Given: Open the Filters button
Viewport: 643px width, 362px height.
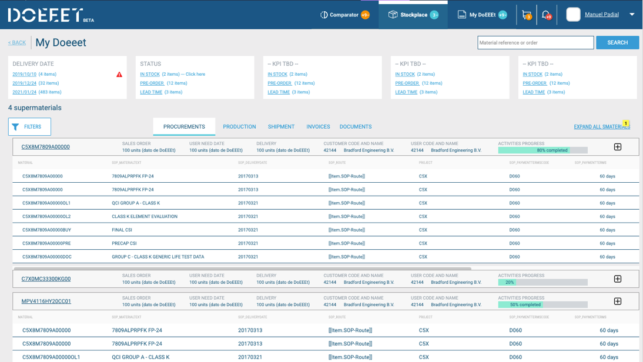Looking at the screenshot, I should [x=29, y=127].
